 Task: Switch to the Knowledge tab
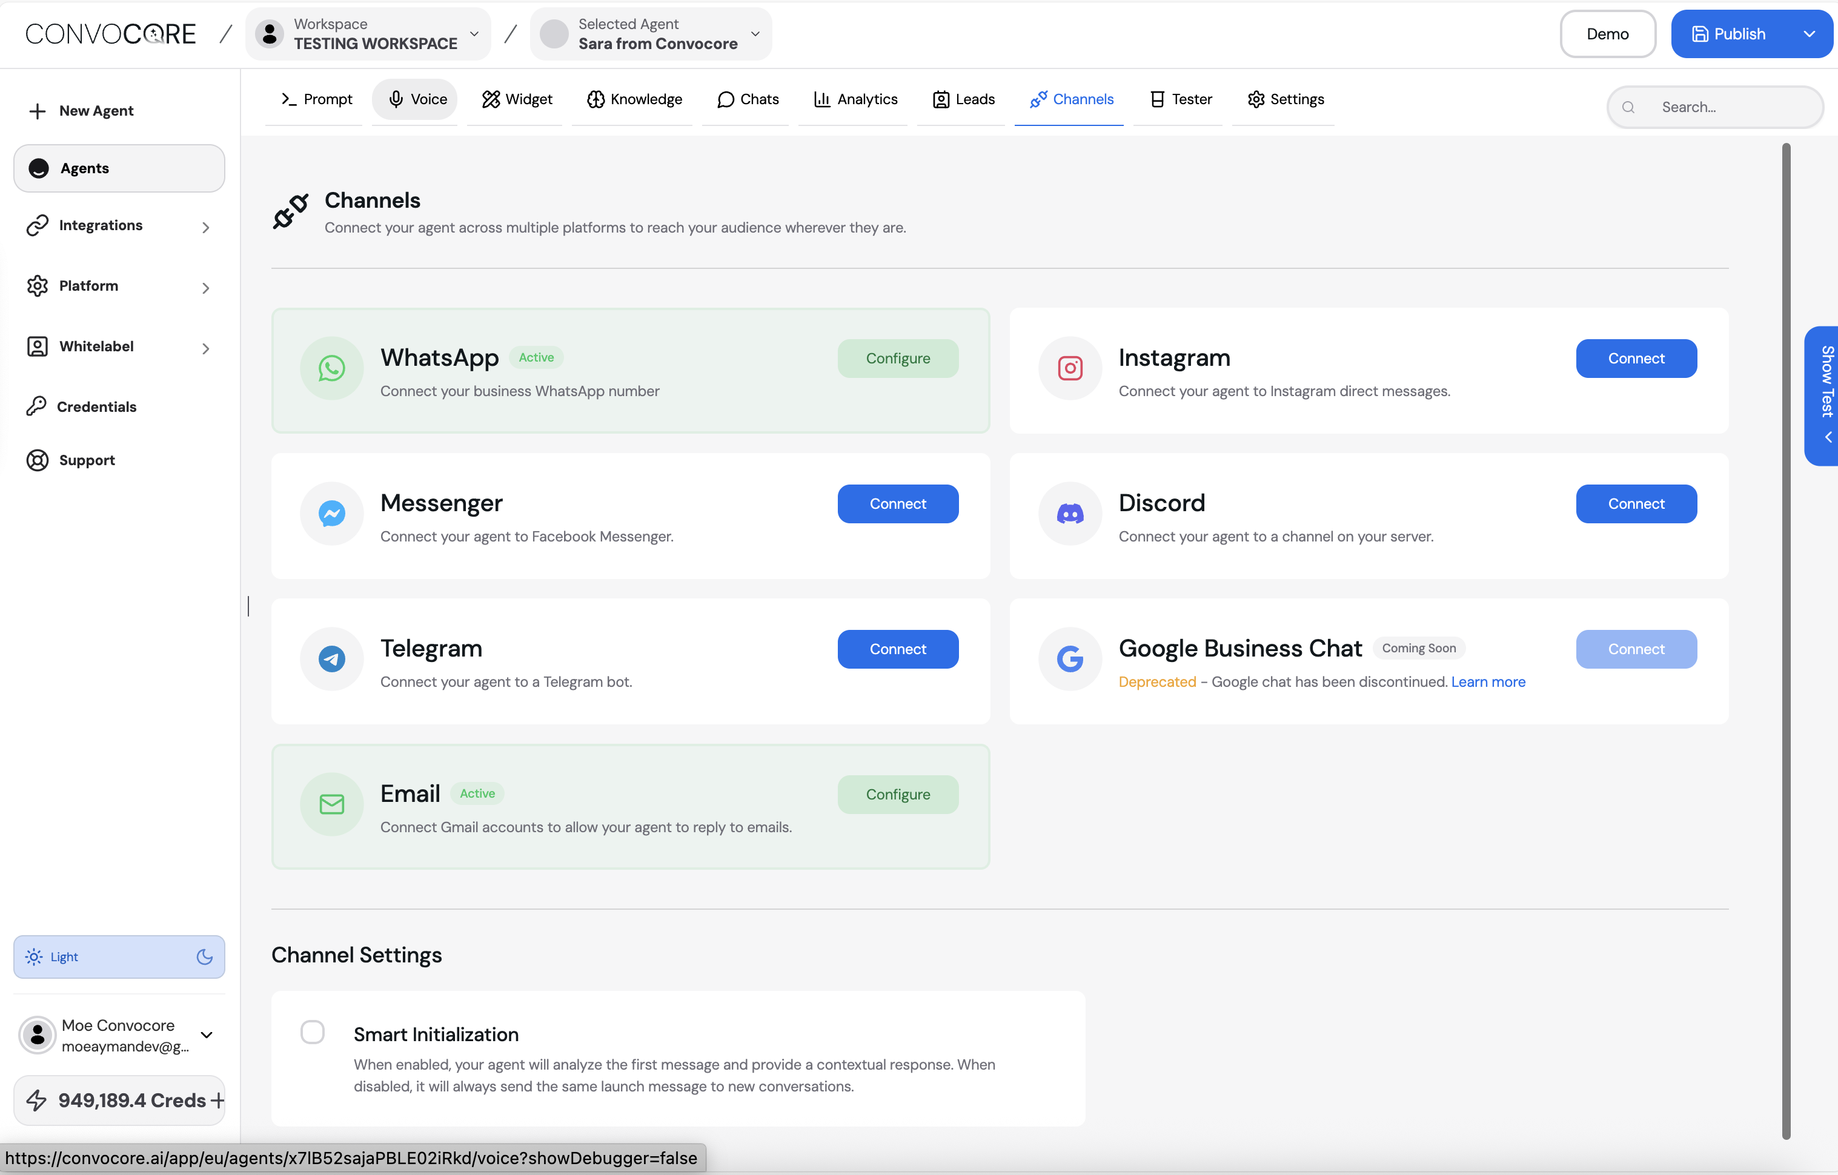click(634, 99)
